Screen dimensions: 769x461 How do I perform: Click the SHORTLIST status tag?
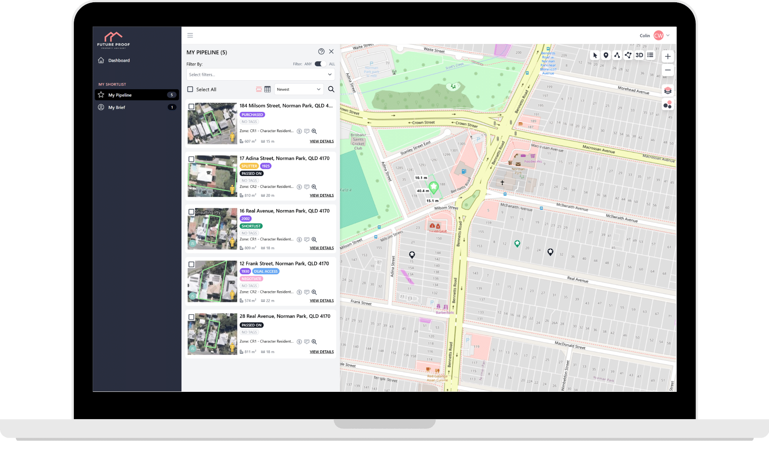[x=251, y=226]
